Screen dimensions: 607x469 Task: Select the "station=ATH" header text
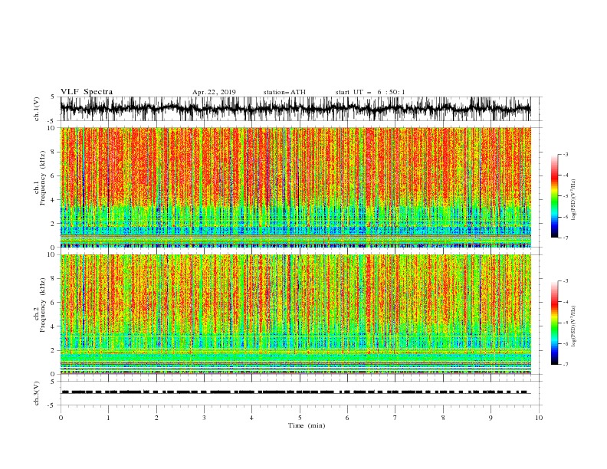coord(284,92)
